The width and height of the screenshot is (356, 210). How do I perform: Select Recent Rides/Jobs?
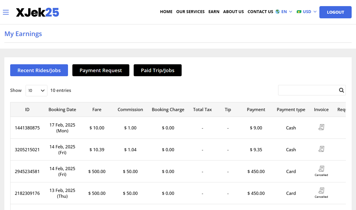point(39,70)
